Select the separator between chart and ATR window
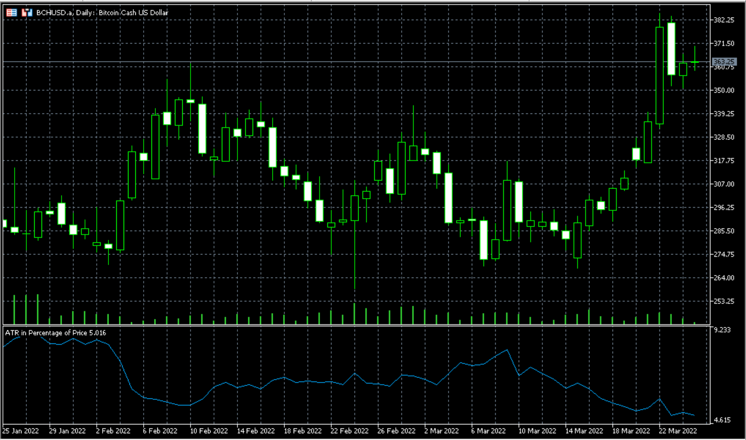Screen dimensions: 746x440 point(342,326)
